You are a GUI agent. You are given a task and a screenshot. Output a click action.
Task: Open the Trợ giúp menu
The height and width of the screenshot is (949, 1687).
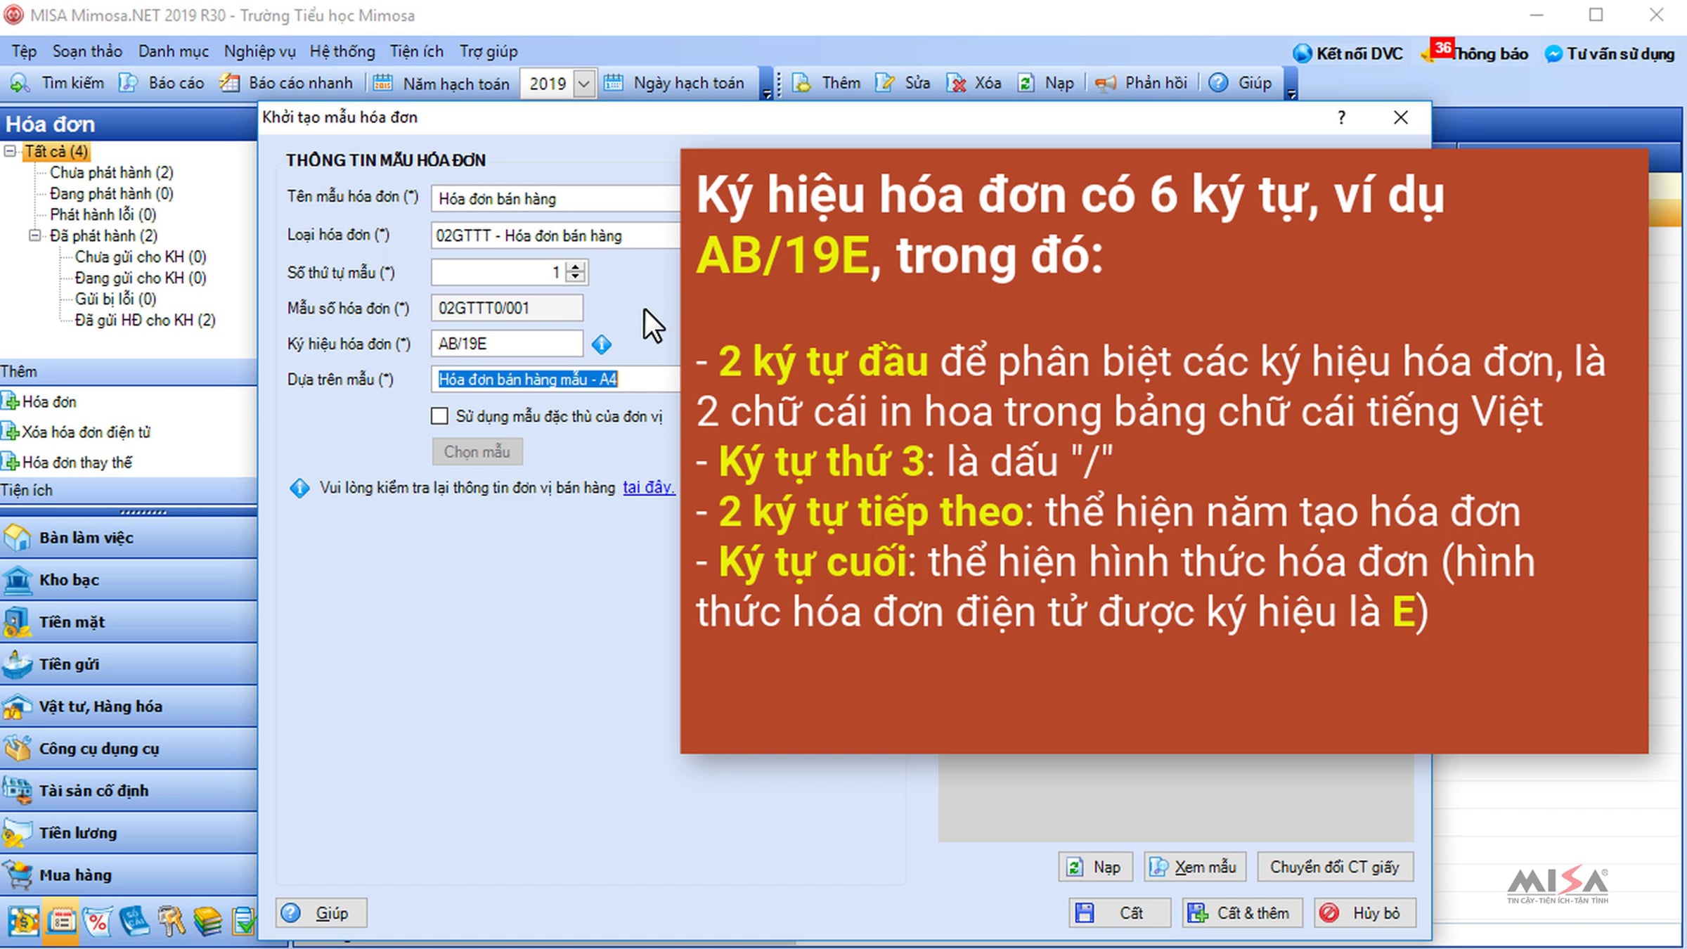pyautogui.click(x=489, y=51)
